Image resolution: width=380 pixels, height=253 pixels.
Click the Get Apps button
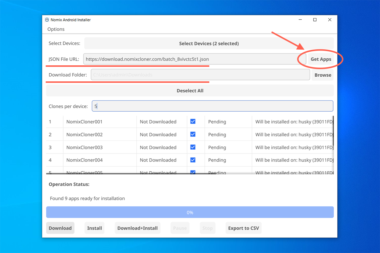[x=321, y=59]
